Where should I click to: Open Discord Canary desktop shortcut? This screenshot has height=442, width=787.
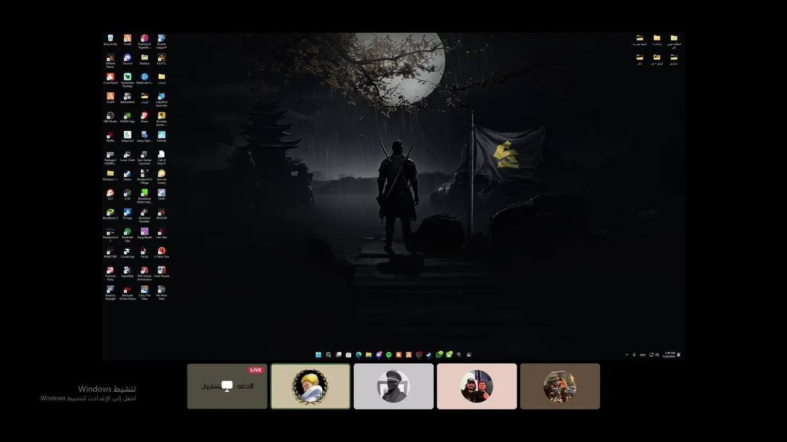tap(161, 176)
